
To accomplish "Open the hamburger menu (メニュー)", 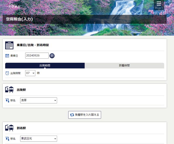I will pos(159,5).
